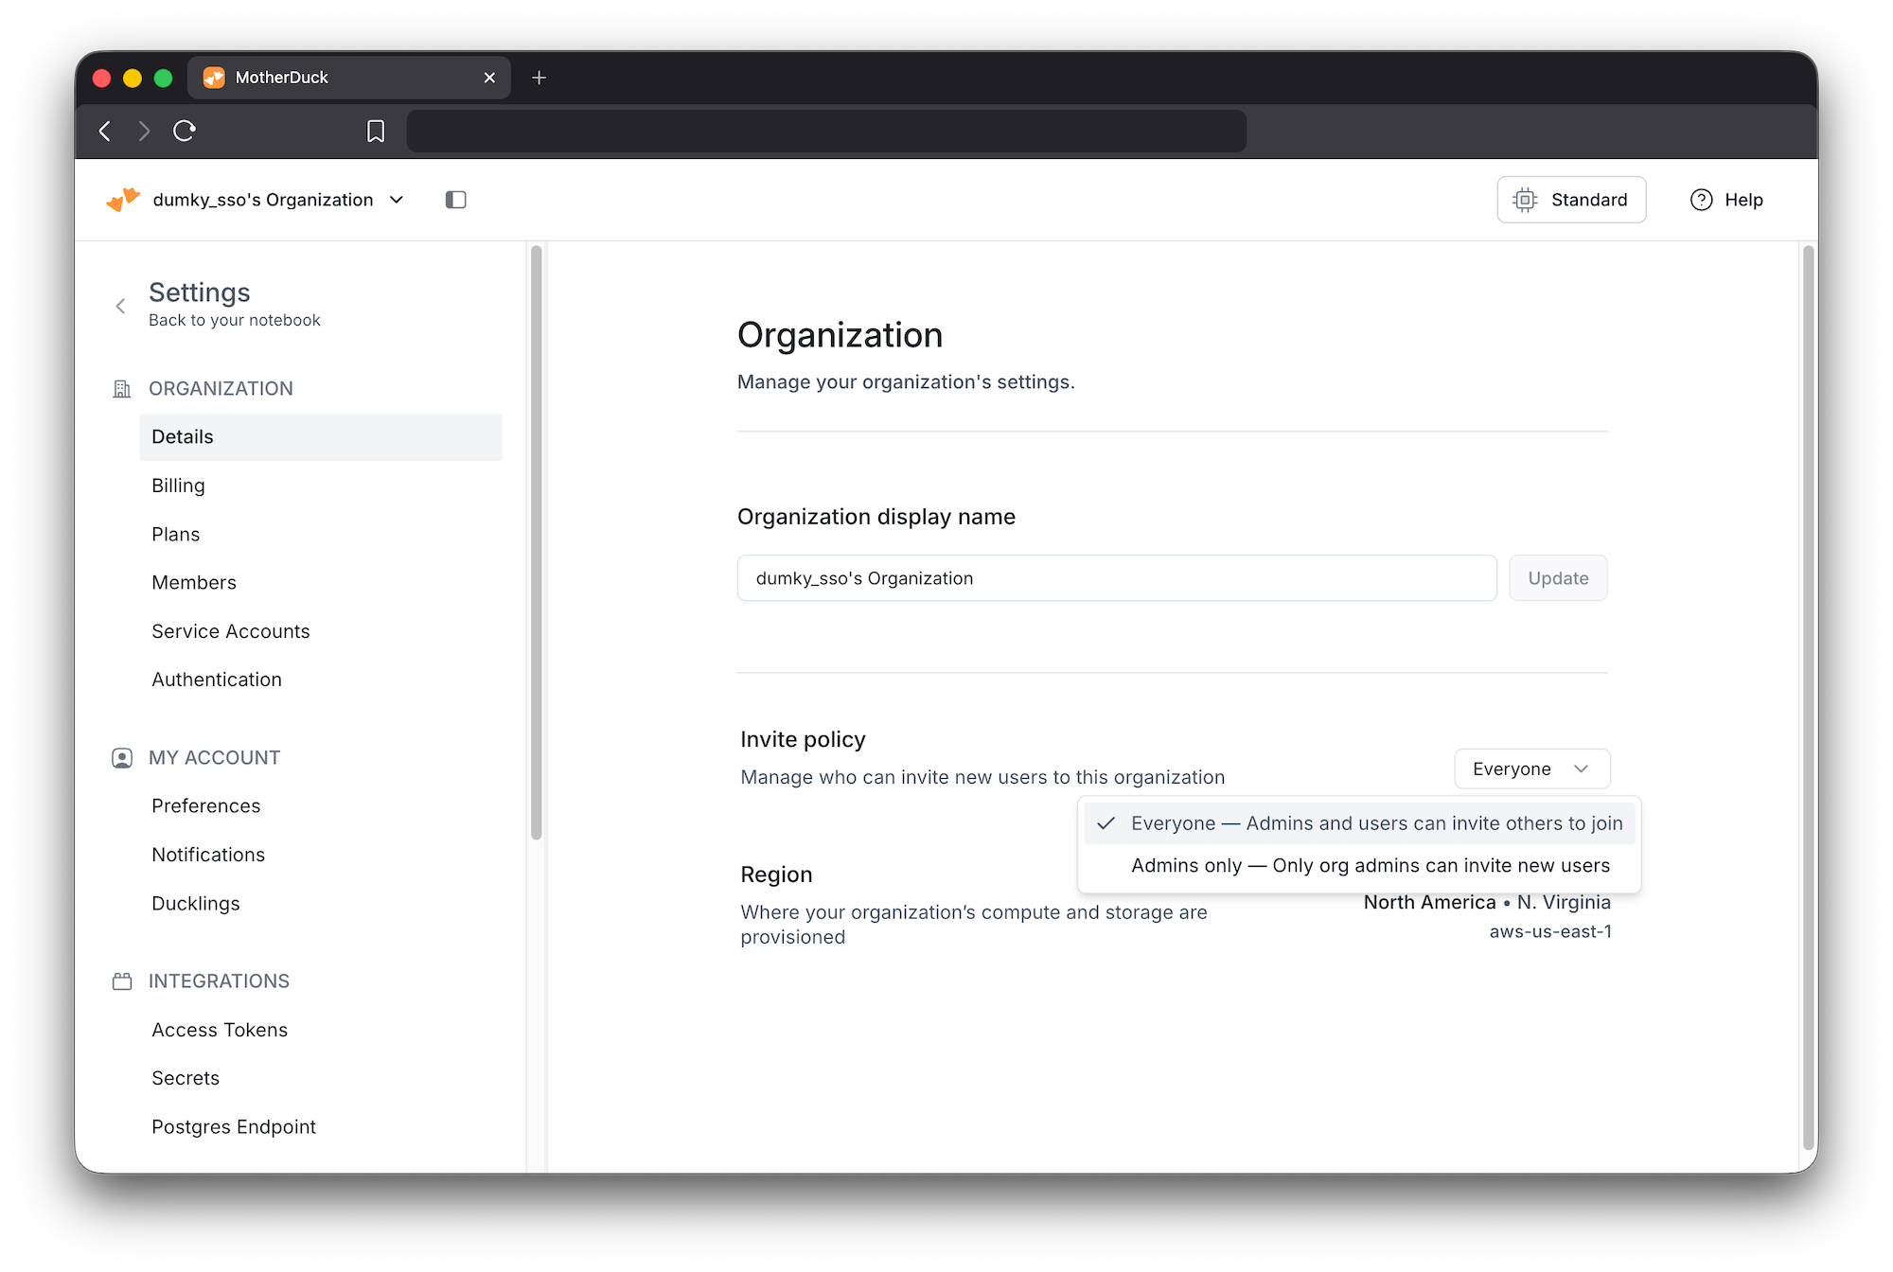Click the checkmark next to Everyone option
Screen dimensions: 1893x1272
(1106, 823)
